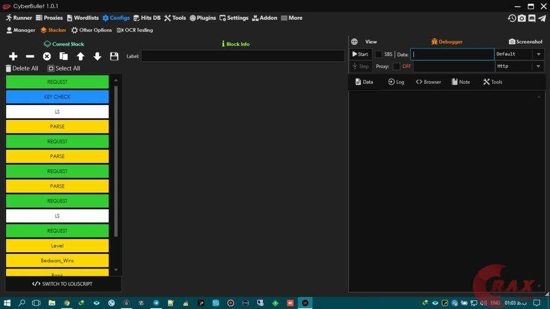
Task: Click the Select All button
Action: pyautogui.click(x=64, y=69)
